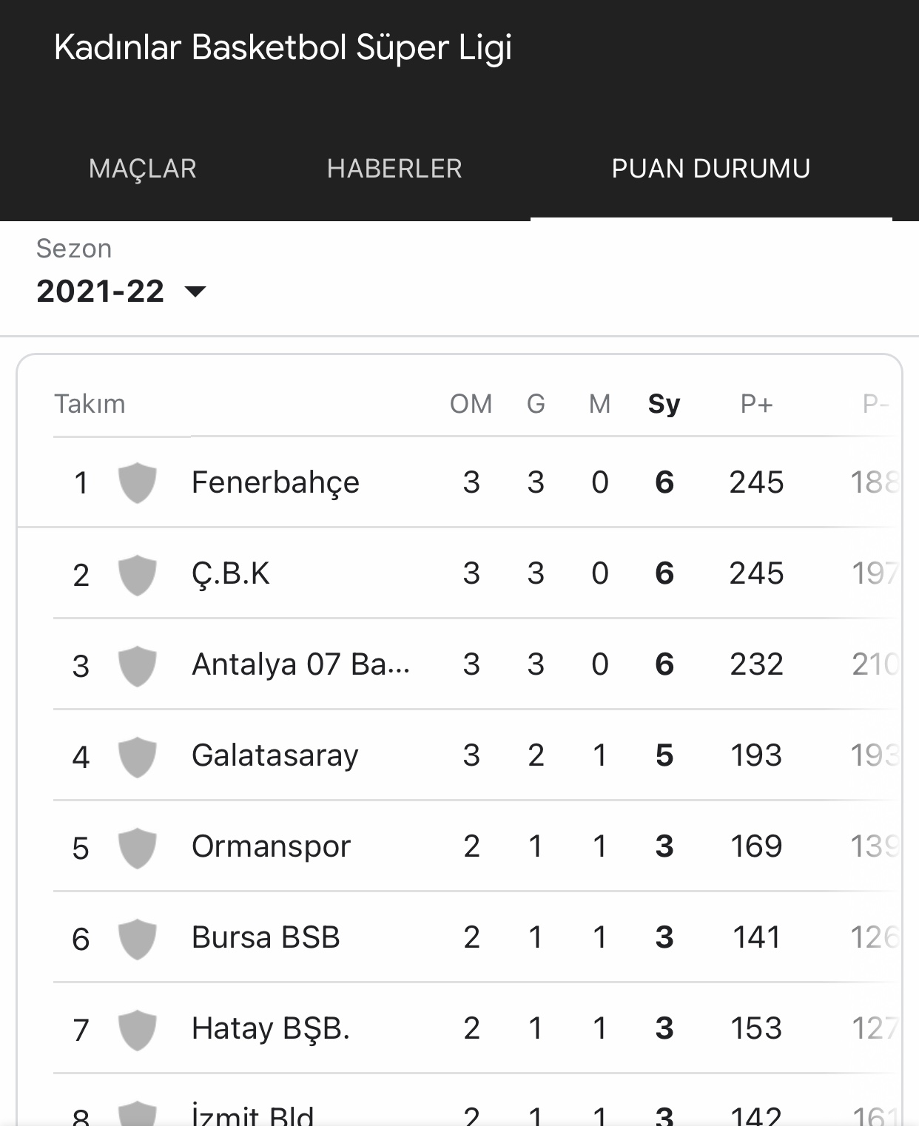The image size is (919, 1126).
Task: Click the P+ column header
Action: pos(757,404)
